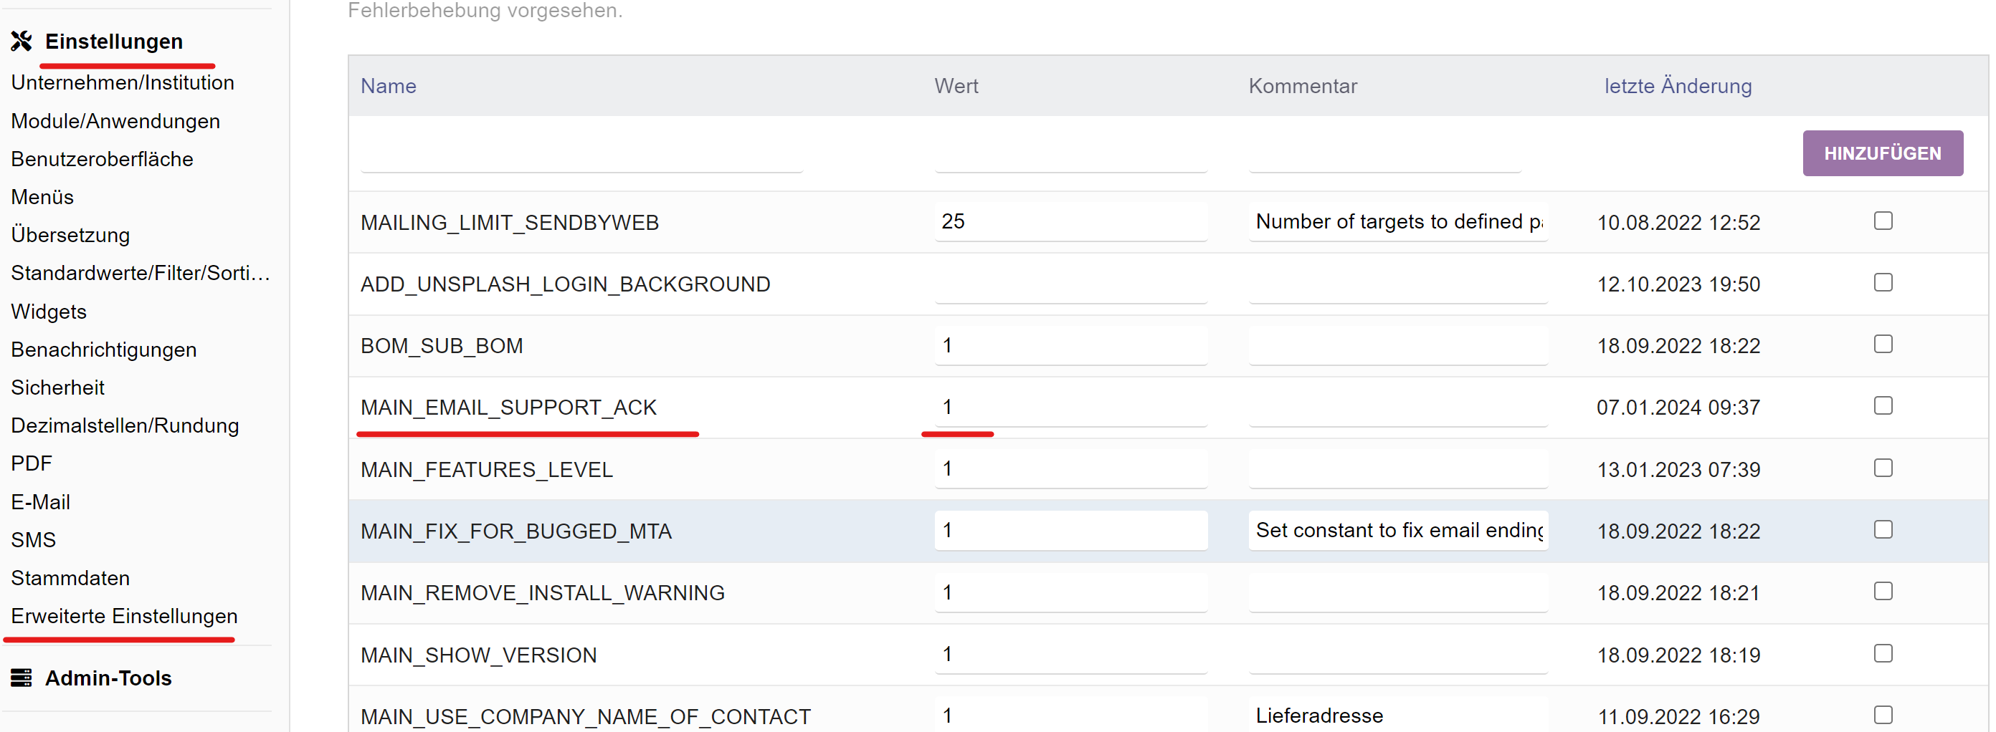Edit Kommentar field of BOM_SUB_BOM
This screenshot has height=732, width=1996.
(x=1398, y=345)
